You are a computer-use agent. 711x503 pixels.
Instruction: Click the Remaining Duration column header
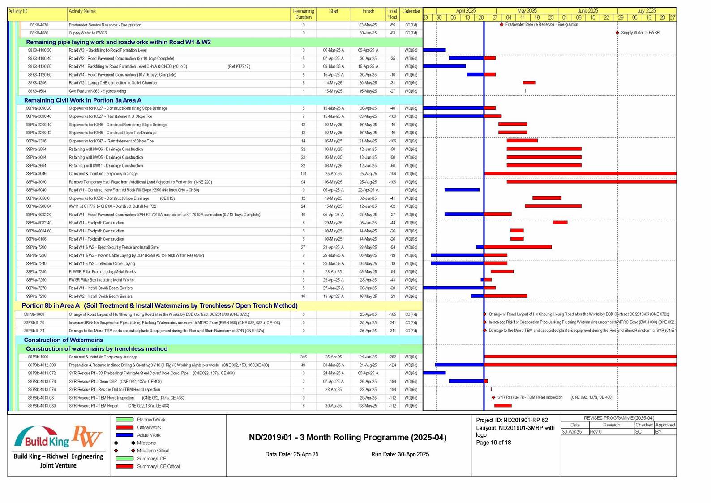[x=303, y=14]
